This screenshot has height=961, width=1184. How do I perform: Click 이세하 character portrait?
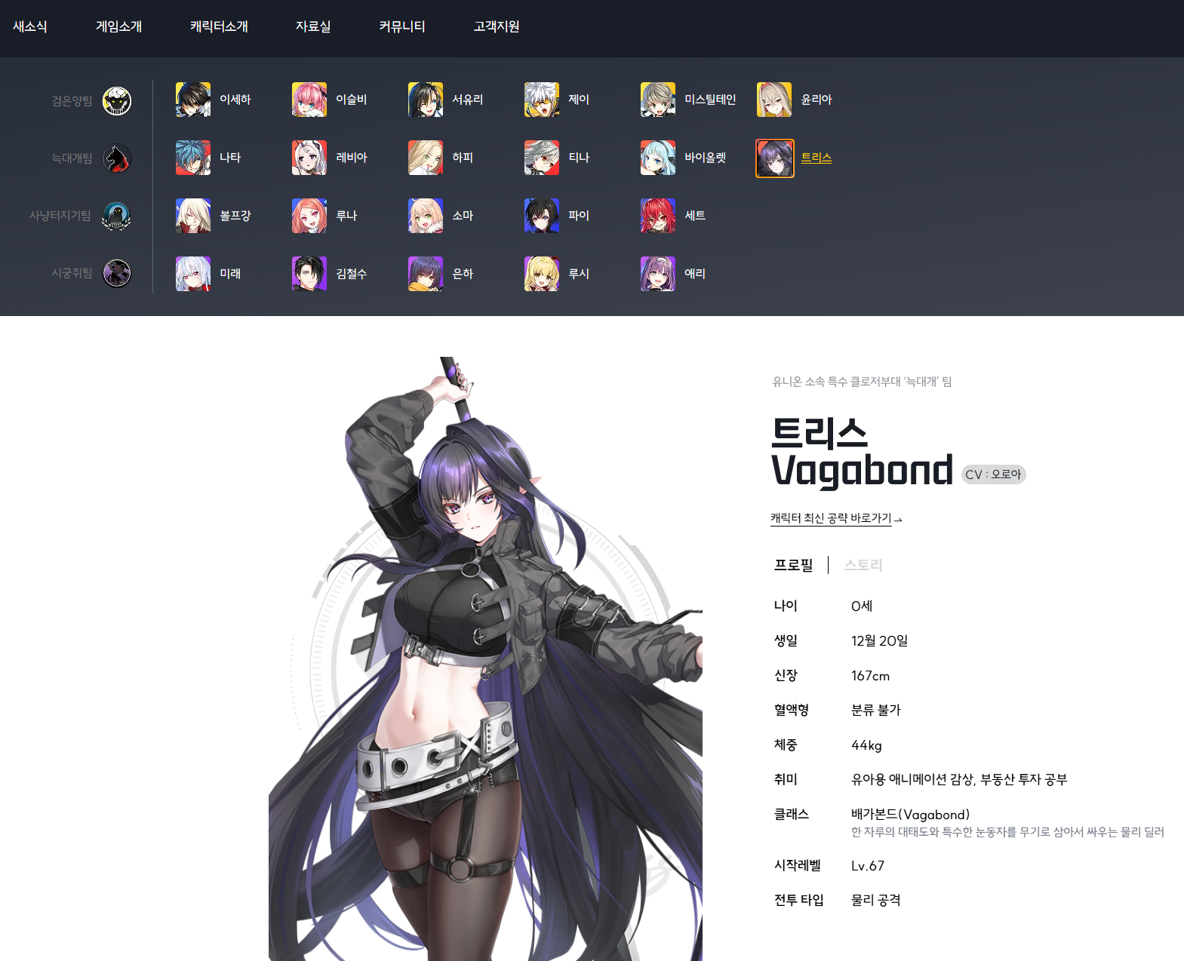193,100
